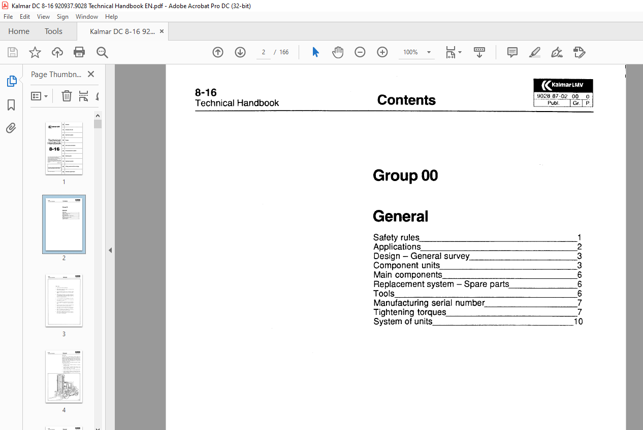643x430 pixels.
Task: Go to next page arrow
Action: tap(240, 52)
